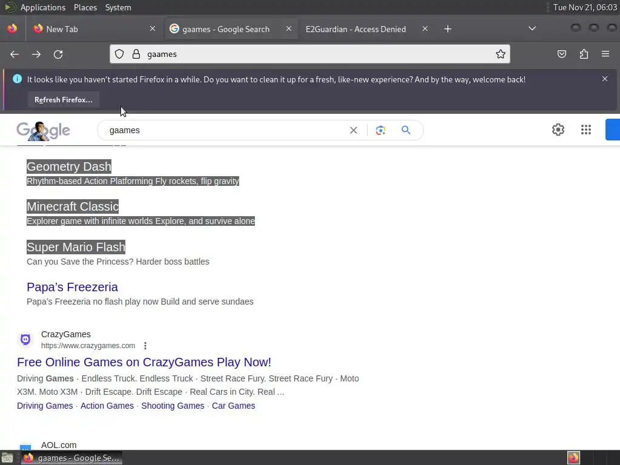
Task: Click the AOL.com result site name
Action: click(x=59, y=445)
